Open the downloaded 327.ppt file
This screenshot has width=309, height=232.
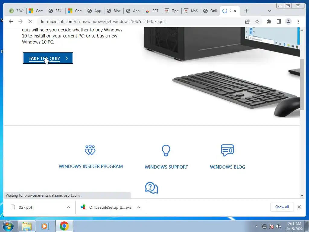26,207
